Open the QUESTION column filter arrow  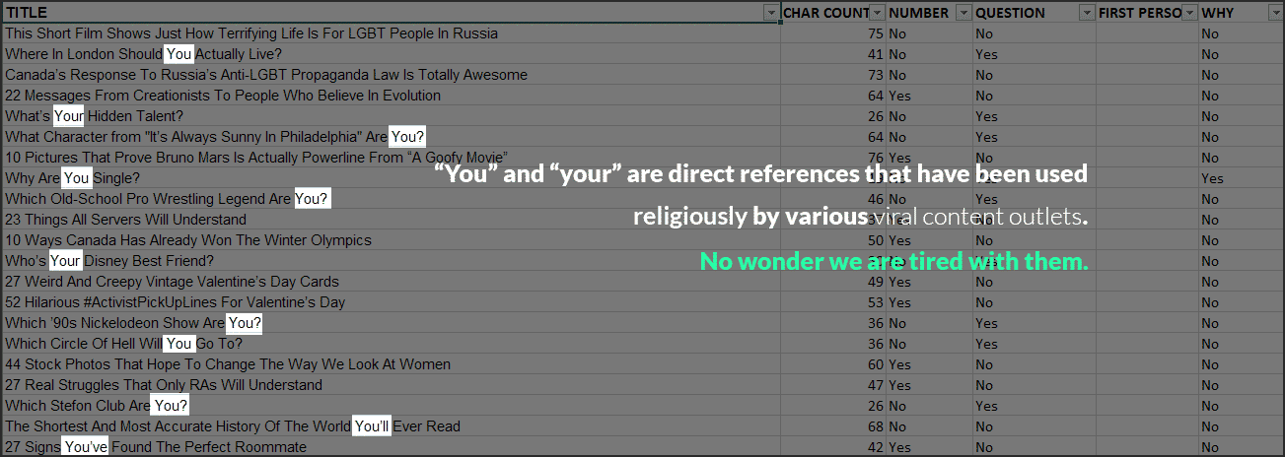pos(1086,13)
